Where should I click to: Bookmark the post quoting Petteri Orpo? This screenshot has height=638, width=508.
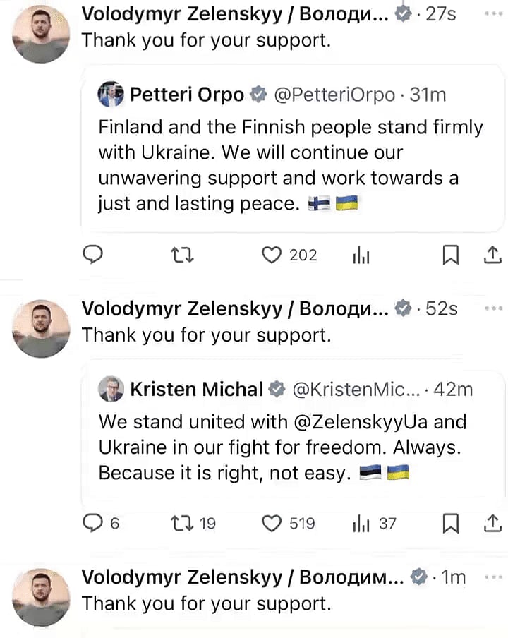(x=450, y=255)
